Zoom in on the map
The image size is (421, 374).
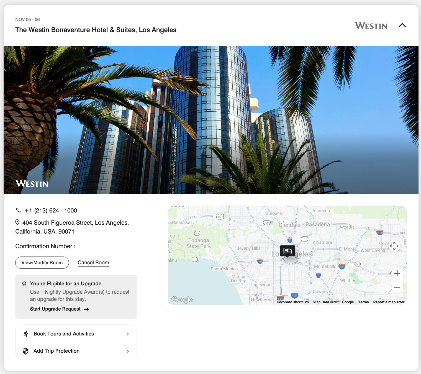397,273
